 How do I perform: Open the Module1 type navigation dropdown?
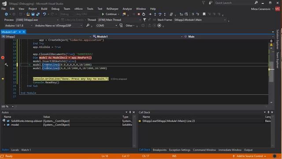coord(182,37)
